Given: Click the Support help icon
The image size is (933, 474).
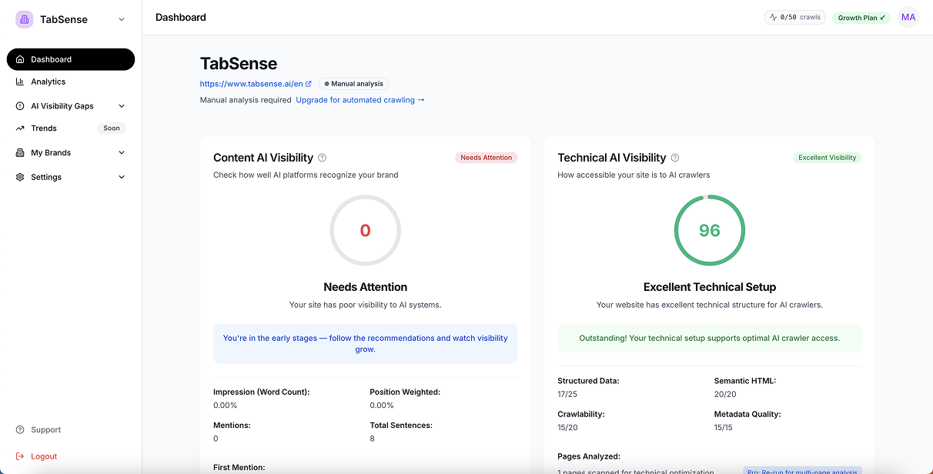Looking at the screenshot, I should 20,430.
